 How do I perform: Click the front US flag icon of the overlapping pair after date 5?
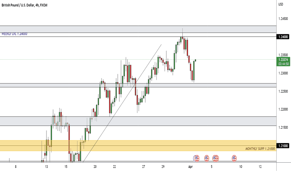[215, 158]
